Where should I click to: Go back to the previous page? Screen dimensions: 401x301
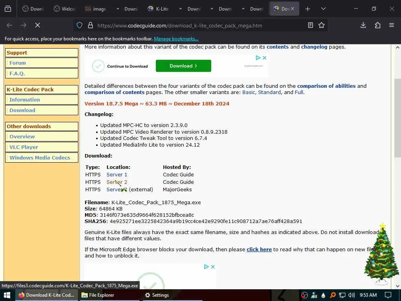click(x=9, y=25)
